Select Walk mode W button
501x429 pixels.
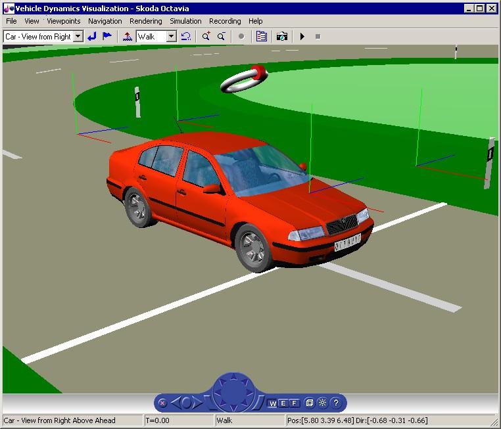coord(273,403)
